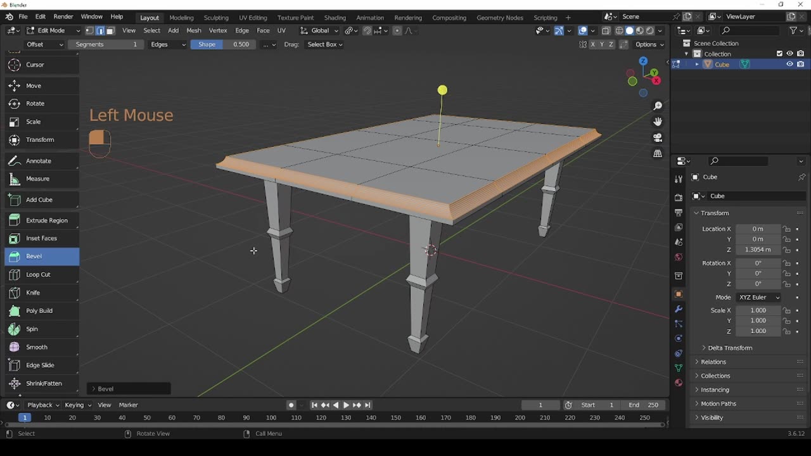Hide Collection via its eye icon
Viewport: 811px width, 456px height.
(789, 54)
